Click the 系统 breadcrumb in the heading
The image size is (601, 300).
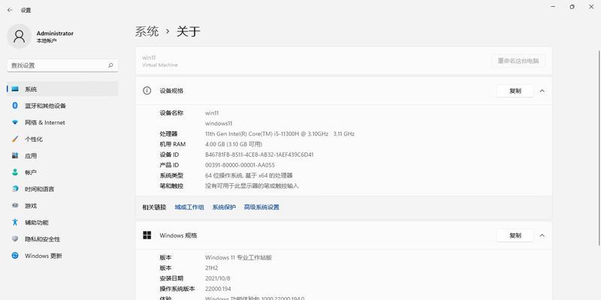coord(146,31)
